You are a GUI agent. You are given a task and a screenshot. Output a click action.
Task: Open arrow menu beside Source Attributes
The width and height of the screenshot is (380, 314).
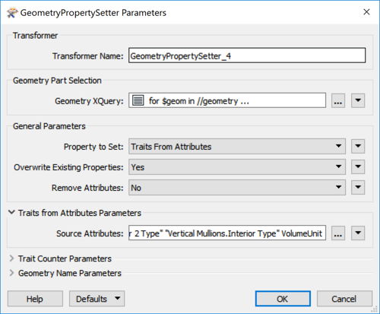[358, 233]
